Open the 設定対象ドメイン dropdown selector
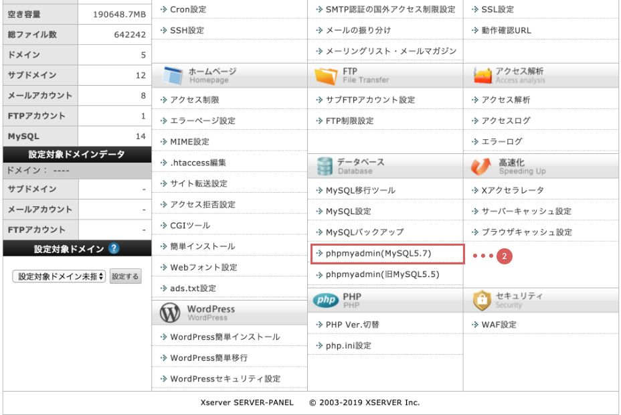 click(x=59, y=276)
